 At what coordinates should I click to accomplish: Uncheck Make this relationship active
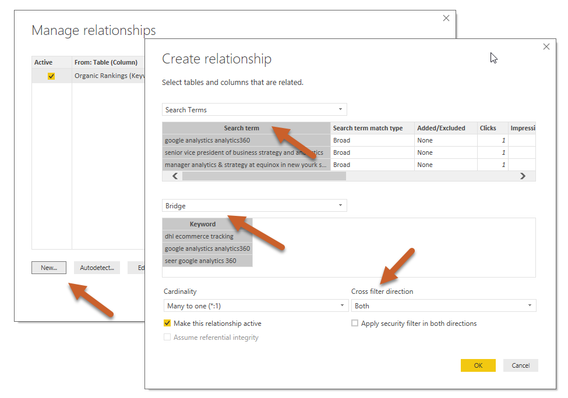pyautogui.click(x=166, y=324)
